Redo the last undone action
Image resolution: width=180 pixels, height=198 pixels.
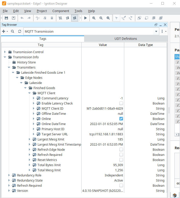point(29,18)
